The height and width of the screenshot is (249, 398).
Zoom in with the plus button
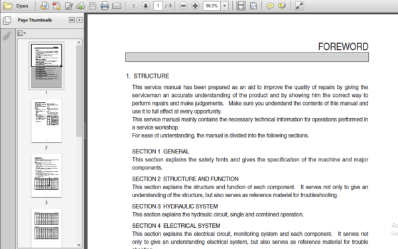195,5
